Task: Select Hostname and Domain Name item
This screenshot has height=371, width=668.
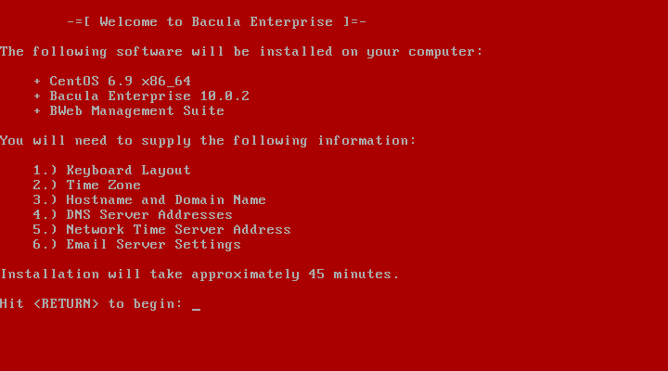Action: tap(166, 199)
